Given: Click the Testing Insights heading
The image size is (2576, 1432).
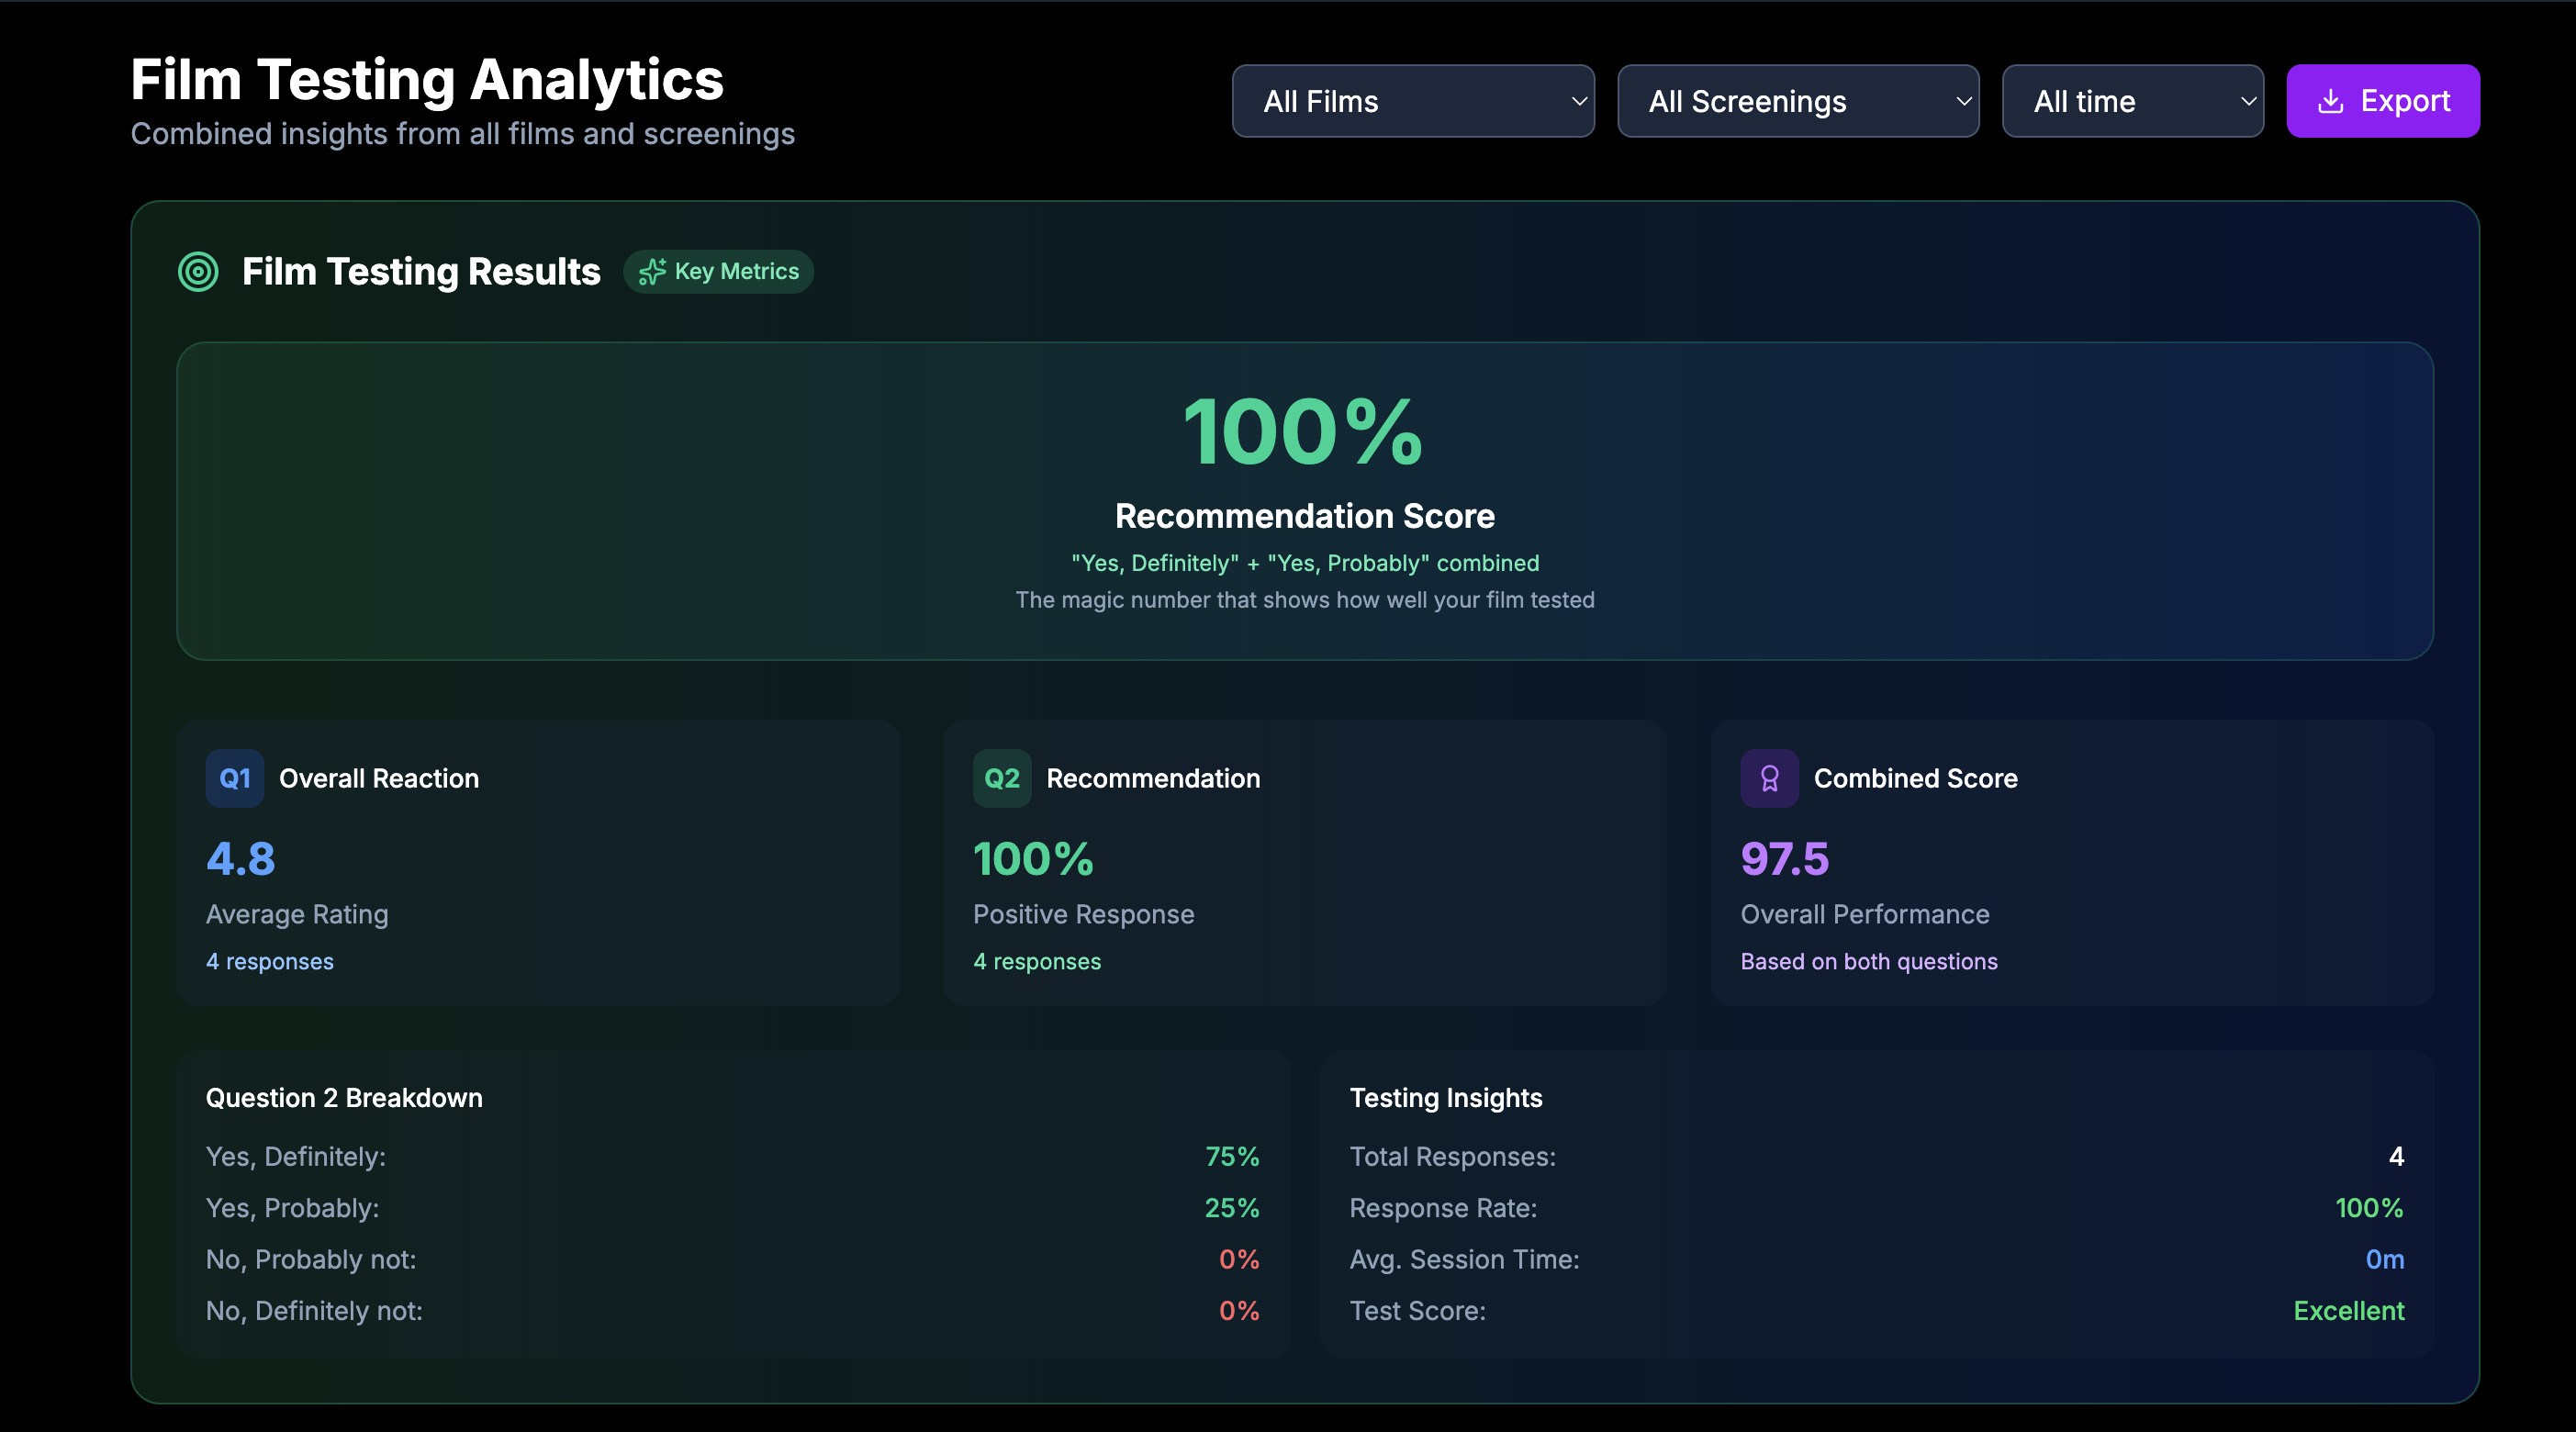Looking at the screenshot, I should [1446, 1097].
